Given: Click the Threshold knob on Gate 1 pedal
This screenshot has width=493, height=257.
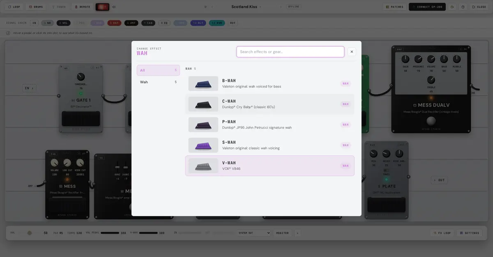Looking at the screenshot, I should point(81,77).
